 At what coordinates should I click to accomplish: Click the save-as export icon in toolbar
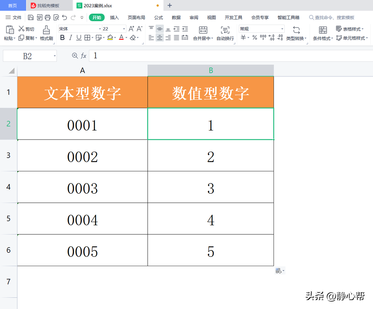click(x=39, y=17)
